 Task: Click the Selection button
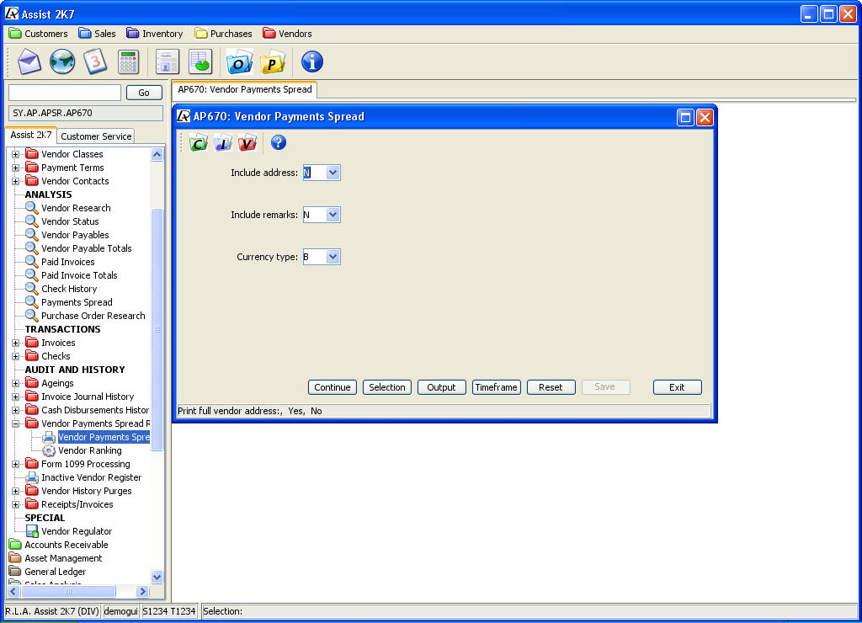tap(387, 387)
